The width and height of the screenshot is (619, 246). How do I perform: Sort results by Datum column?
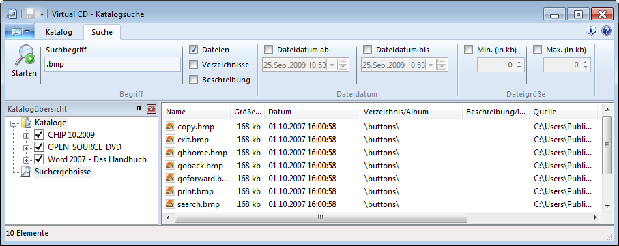click(313, 112)
